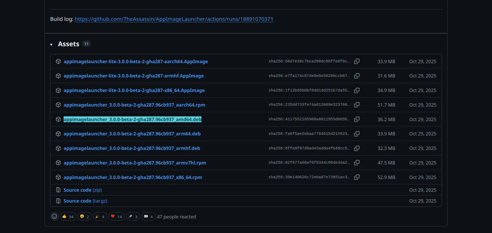Screen dimensions: 492x233
Task: Click package icon beside lite armhf AppImage
Action: [x=58, y=76]
